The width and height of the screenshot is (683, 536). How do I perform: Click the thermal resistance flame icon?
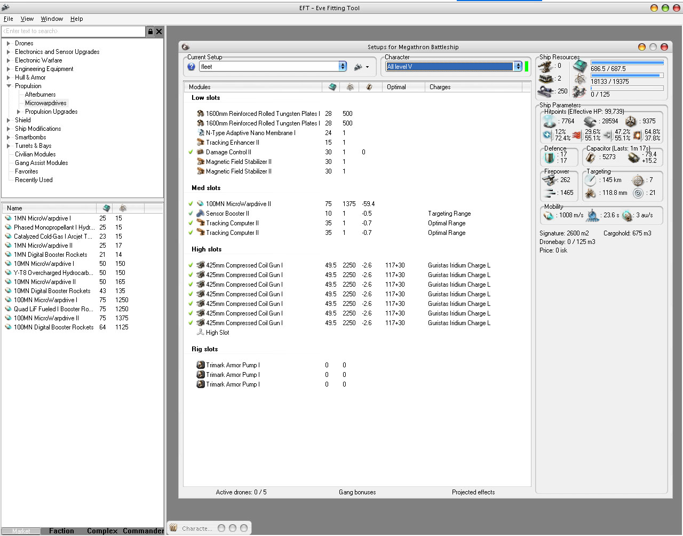[x=576, y=135]
